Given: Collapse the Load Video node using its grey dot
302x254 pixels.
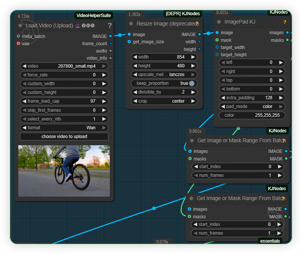Looking at the screenshot, I should click(x=20, y=25).
